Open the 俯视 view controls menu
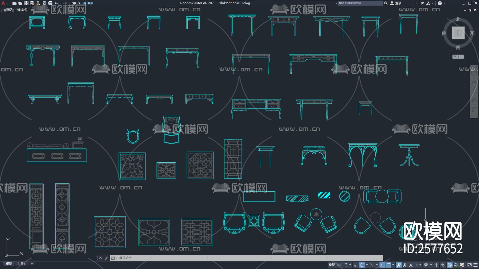This screenshot has width=479, height=269. pos(9,10)
